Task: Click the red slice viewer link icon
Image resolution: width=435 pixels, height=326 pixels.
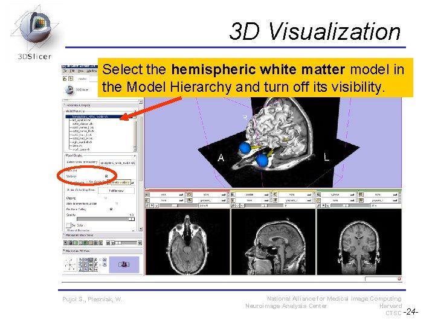Action: pyautogui.click(x=147, y=205)
